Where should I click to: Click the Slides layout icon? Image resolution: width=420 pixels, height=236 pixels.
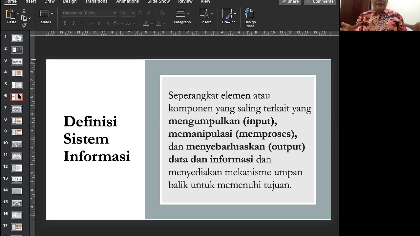tap(44, 13)
